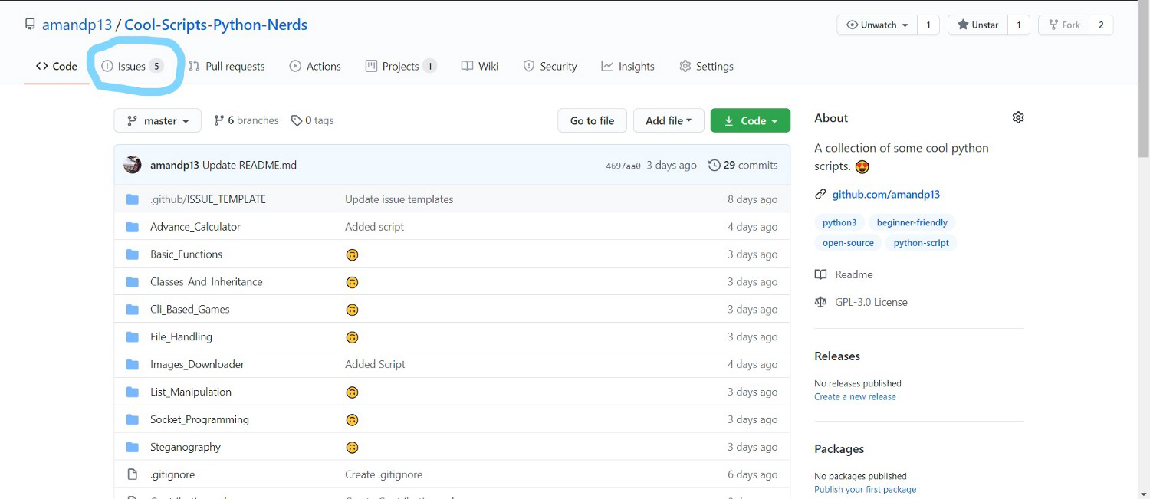Open the .gitignore file
The height and width of the screenshot is (499, 1150).
[x=172, y=474]
